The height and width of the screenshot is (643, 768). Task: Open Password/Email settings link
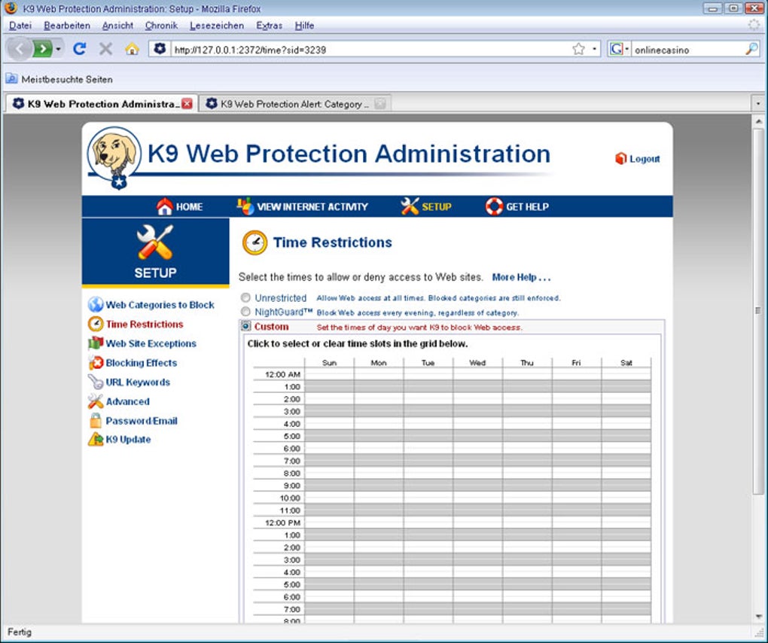142,420
